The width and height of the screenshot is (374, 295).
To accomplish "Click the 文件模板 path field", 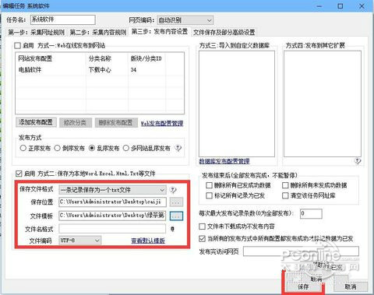I will [112, 216].
